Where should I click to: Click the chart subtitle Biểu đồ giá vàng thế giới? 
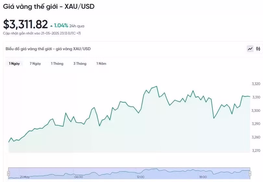tap(48, 49)
